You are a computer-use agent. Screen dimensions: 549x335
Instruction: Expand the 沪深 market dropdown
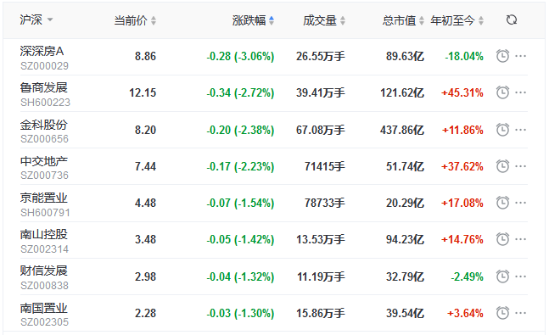(36, 20)
